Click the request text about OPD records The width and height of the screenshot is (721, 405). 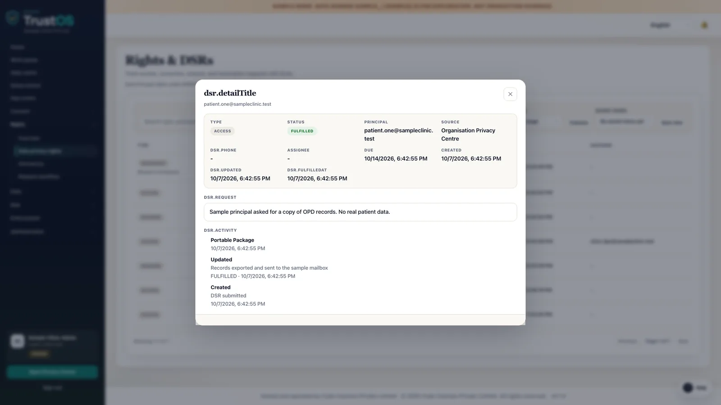click(x=300, y=212)
